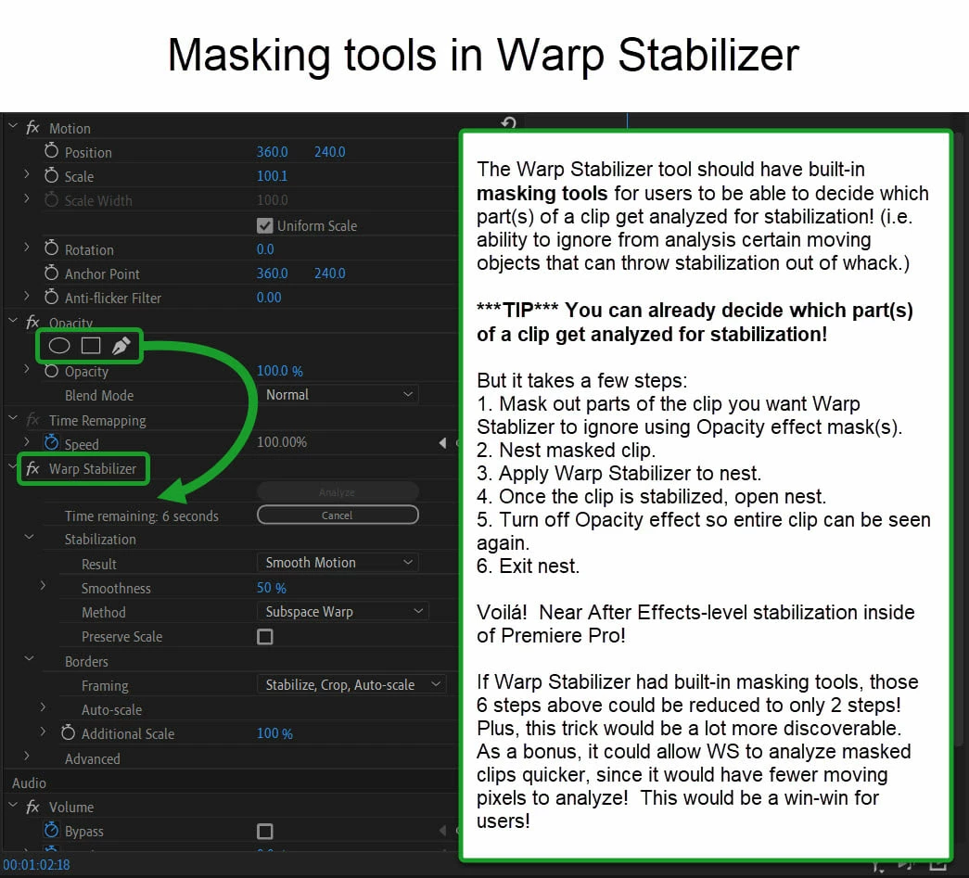This screenshot has width=969, height=878.
Task: Click the Blend Mode label
Action: tap(99, 396)
